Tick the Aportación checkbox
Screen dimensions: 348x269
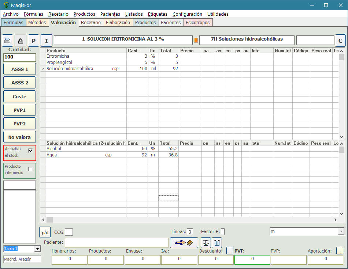pos(340,251)
